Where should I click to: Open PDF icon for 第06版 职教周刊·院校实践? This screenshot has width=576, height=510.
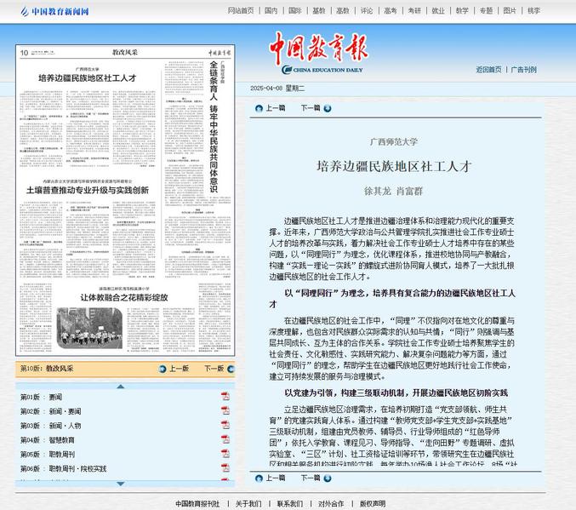tap(225, 467)
